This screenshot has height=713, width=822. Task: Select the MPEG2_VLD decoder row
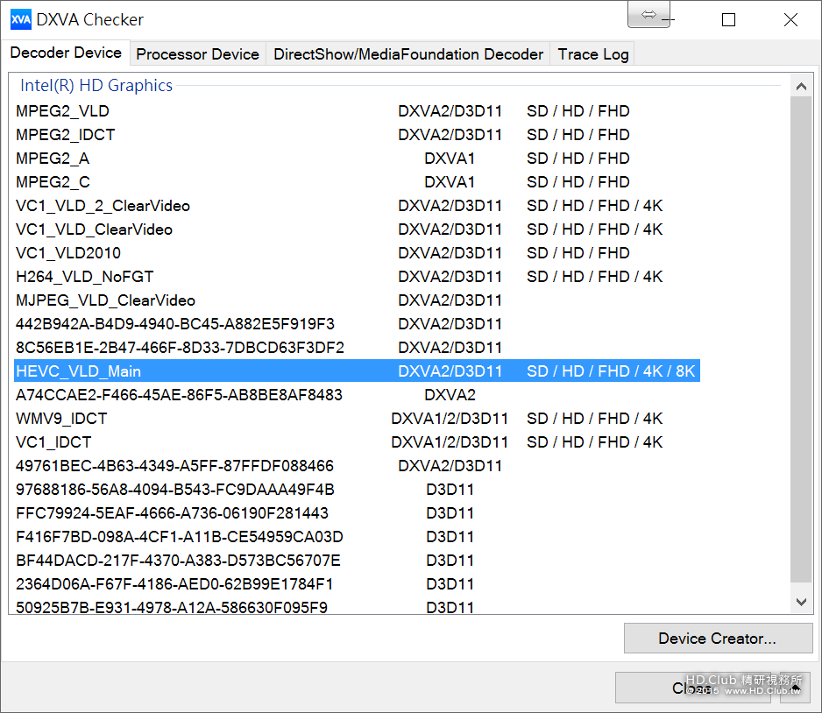click(357, 111)
